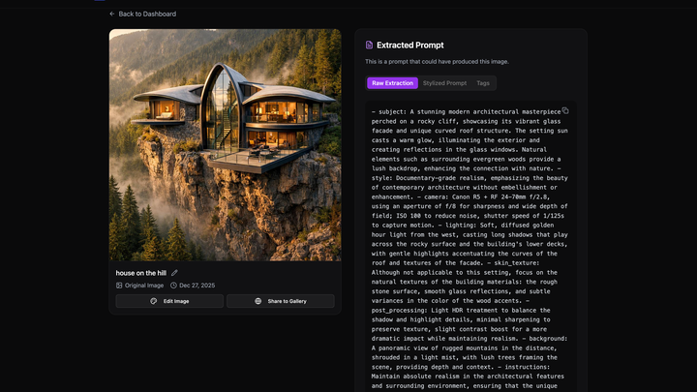
Task: Click the Edit Image button
Action: tap(169, 301)
